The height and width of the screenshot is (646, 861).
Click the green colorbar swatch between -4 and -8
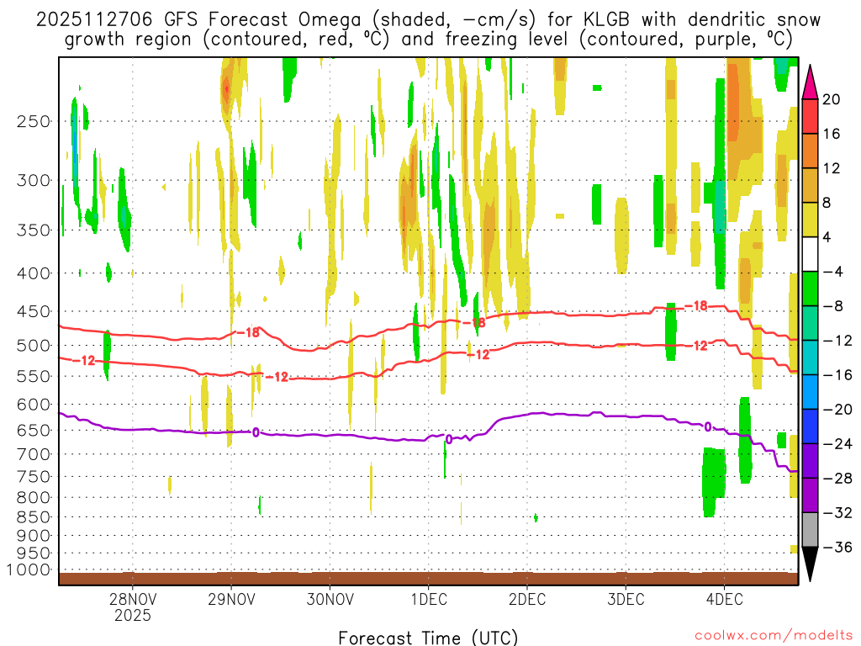[x=810, y=289]
